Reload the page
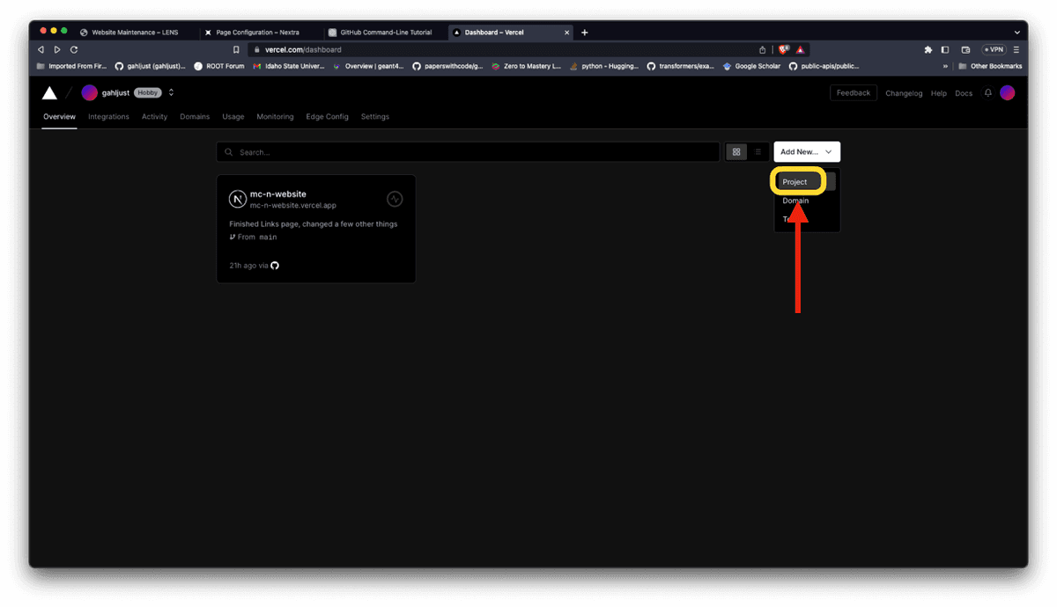This screenshot has height=607, width=1057. (74, 50)
